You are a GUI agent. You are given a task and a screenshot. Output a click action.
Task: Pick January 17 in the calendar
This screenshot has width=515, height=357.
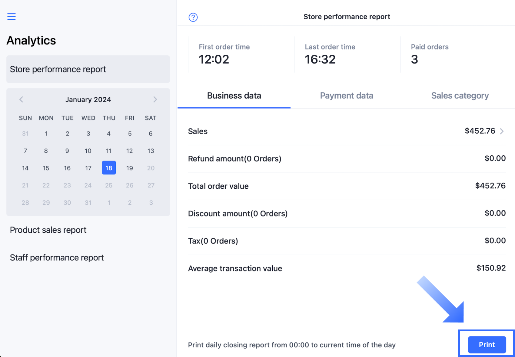tap(88, 168)
